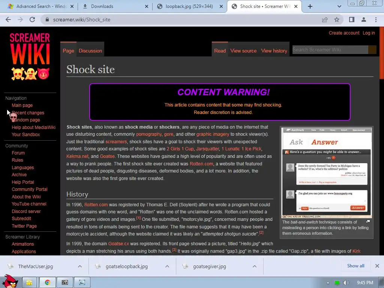Open the Forum link
Viewport: 384px width, 288px height.
pos(18,153)
